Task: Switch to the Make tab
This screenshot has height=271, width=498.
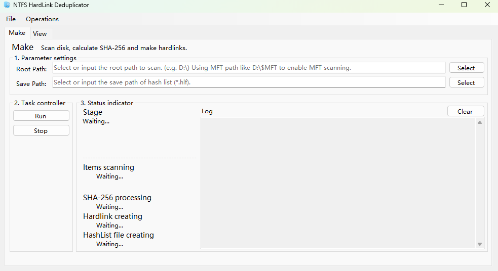Action: 17,33
